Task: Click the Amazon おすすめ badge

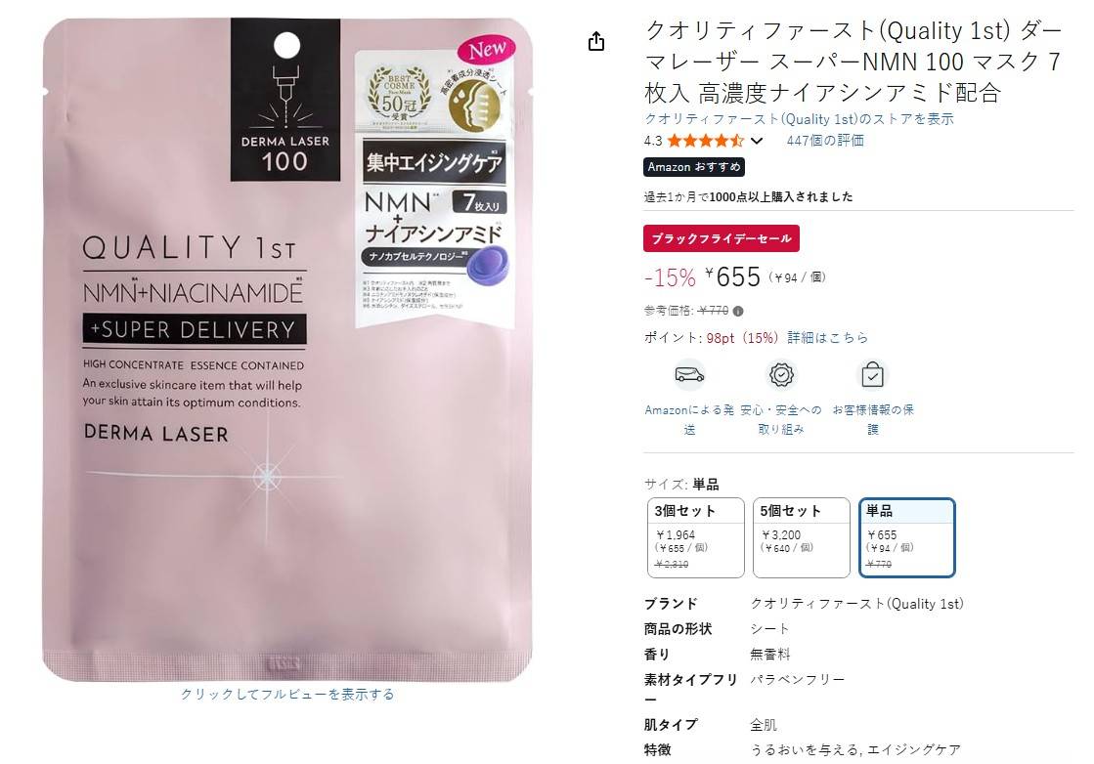Action: coord(694,167)
